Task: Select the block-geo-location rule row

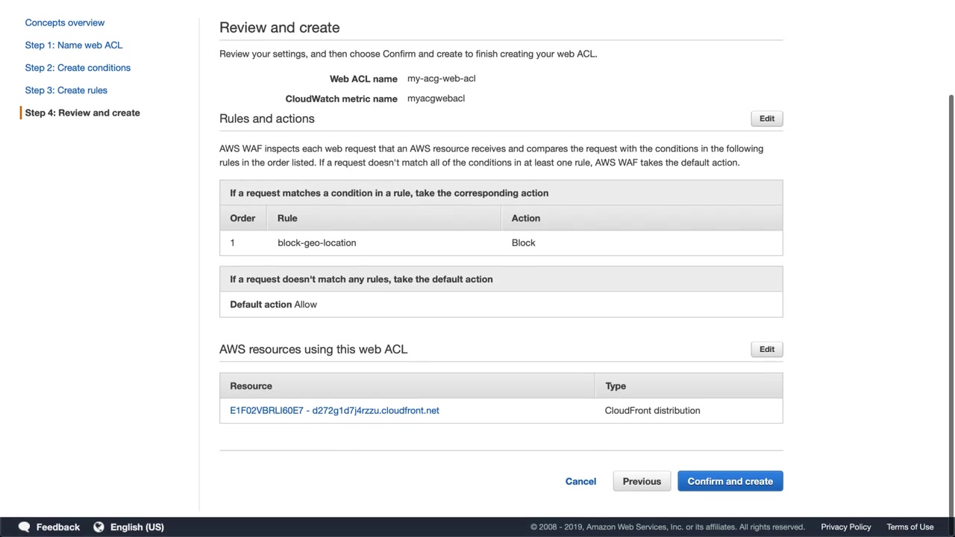Action: point(316,242)
